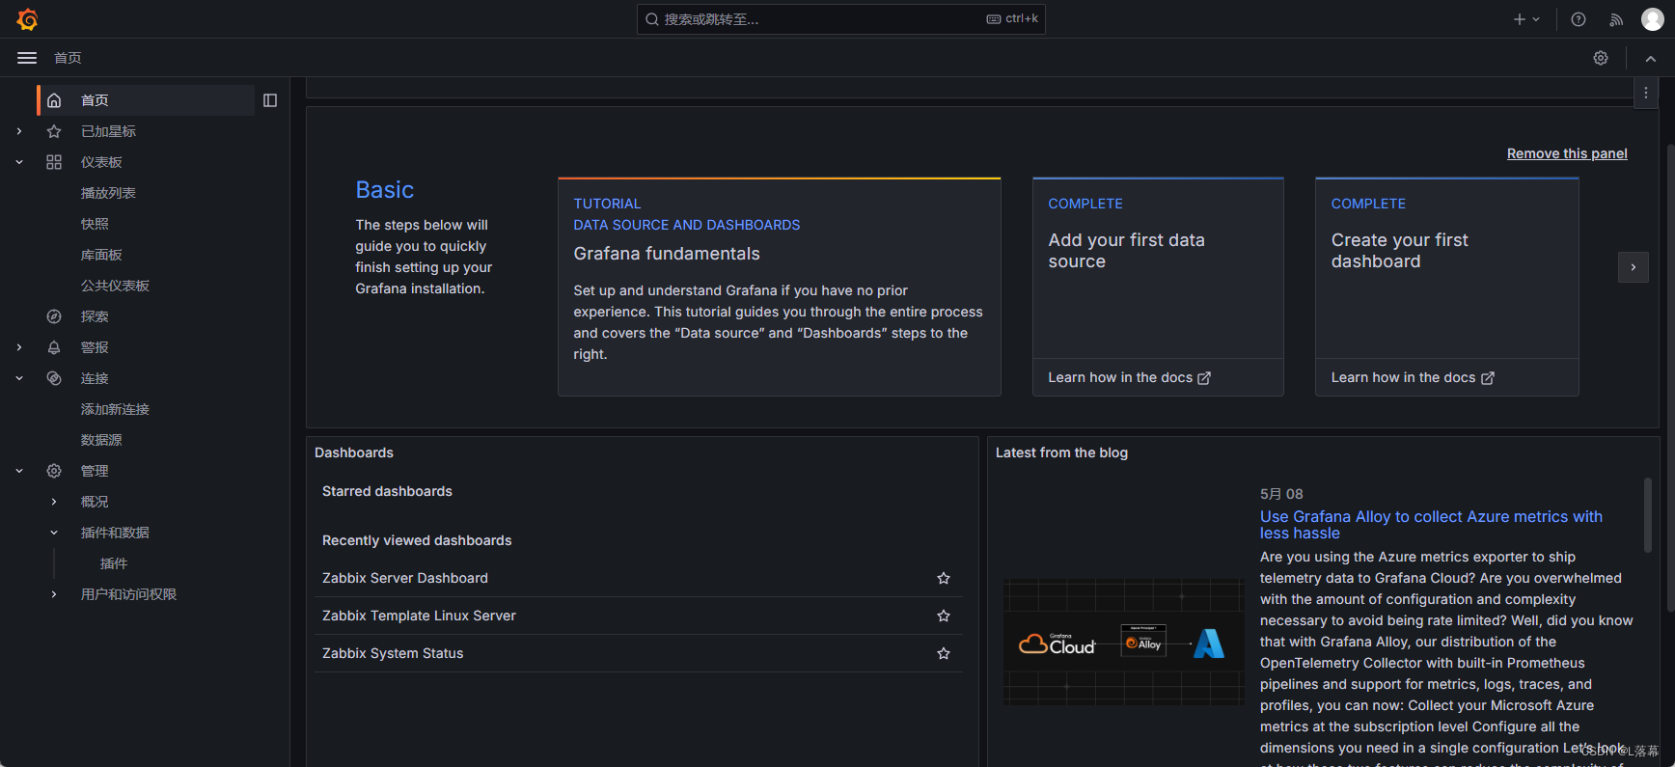1675x767 pixels.
Task: Open 数据源 in the sidebar
Action: [x=101, y=440]
